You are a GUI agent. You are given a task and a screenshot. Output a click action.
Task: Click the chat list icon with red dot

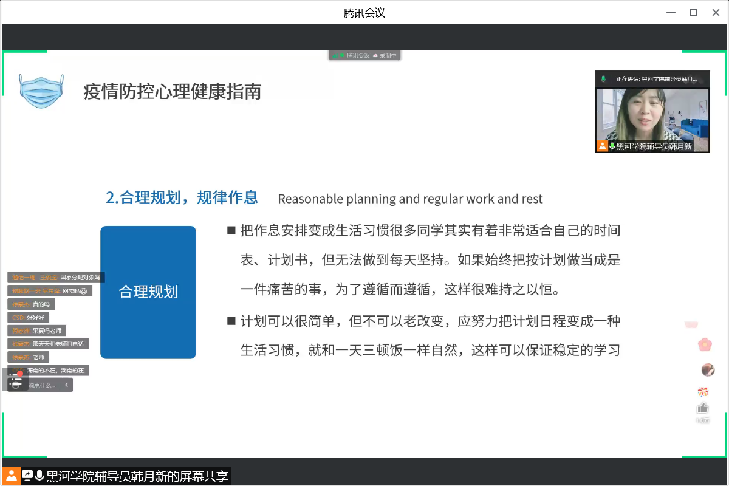tap(17, 380)
